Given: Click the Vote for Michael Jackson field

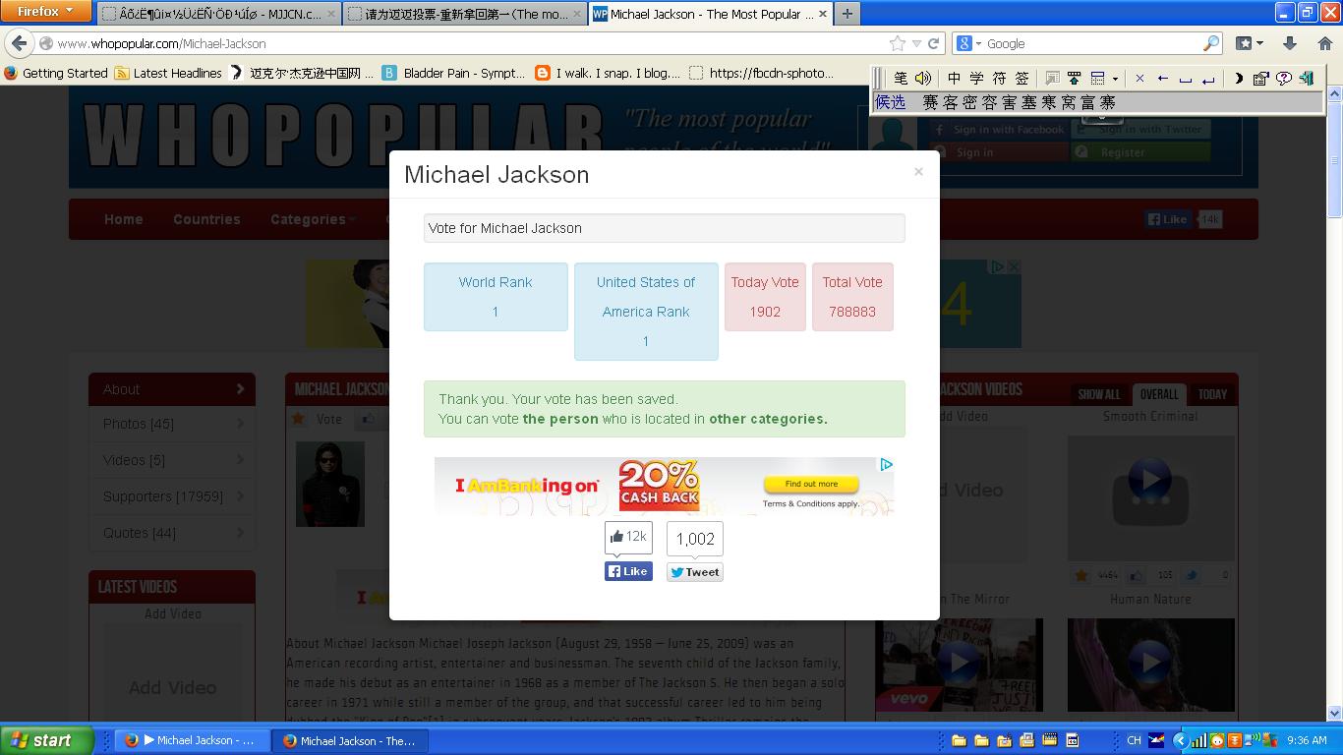Looking at the screenshot, I should [664, 228].
